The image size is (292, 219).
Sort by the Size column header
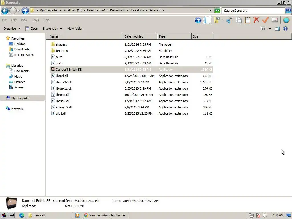point(203,36)
